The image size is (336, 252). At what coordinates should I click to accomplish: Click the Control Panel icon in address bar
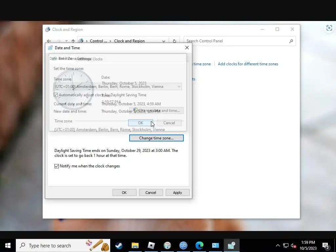pos(81,41)
